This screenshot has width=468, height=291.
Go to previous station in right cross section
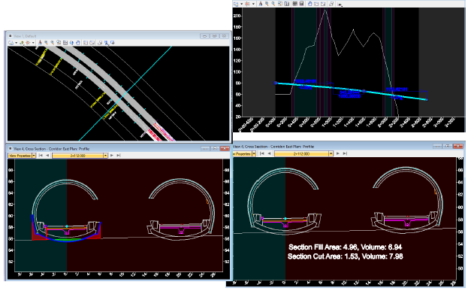coord(269,153)
